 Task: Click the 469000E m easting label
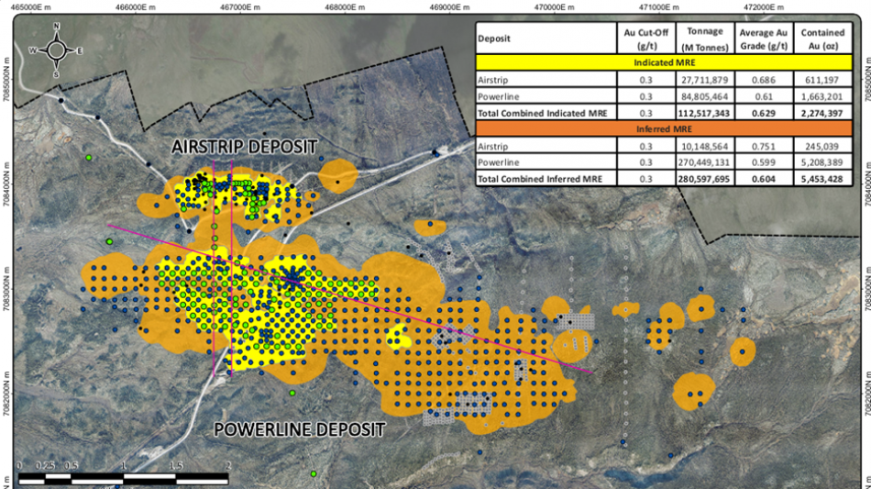[x=449, y=7]
